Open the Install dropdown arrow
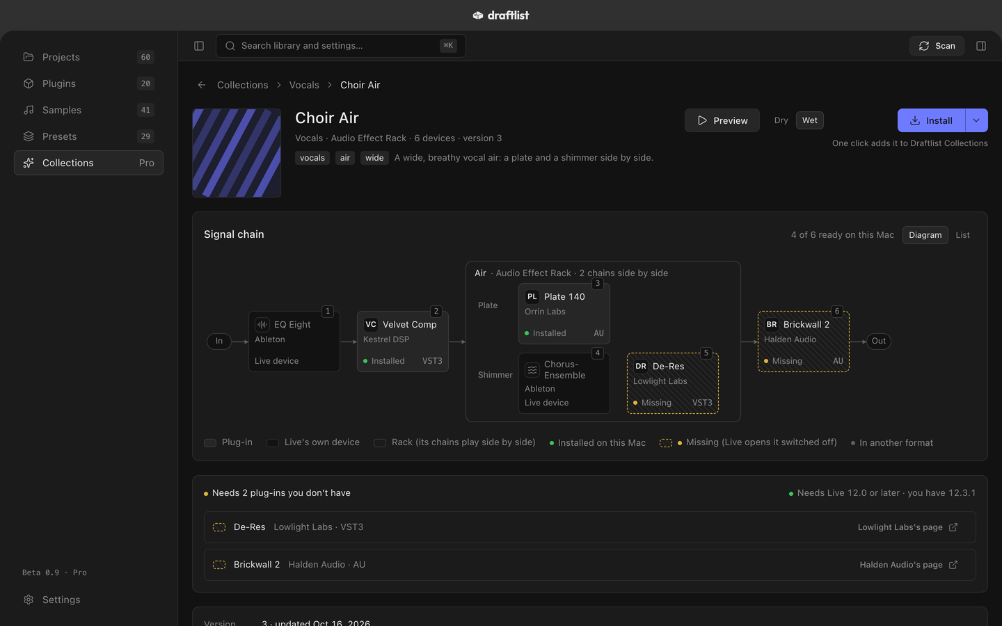 click(976, 120)
